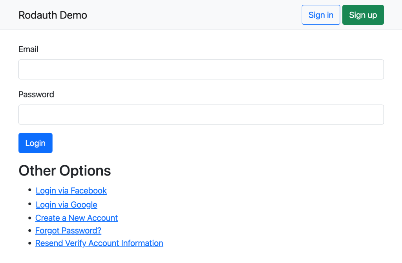Image resolution: width=402 pixels, height=263 pixels.
Task: Choose Login via Google link
Action: (x=66, y=205)
